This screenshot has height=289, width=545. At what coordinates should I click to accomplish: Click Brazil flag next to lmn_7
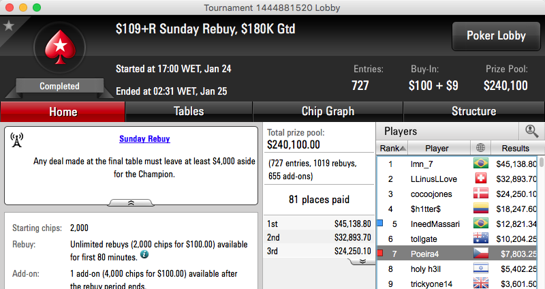click(481, 164)
